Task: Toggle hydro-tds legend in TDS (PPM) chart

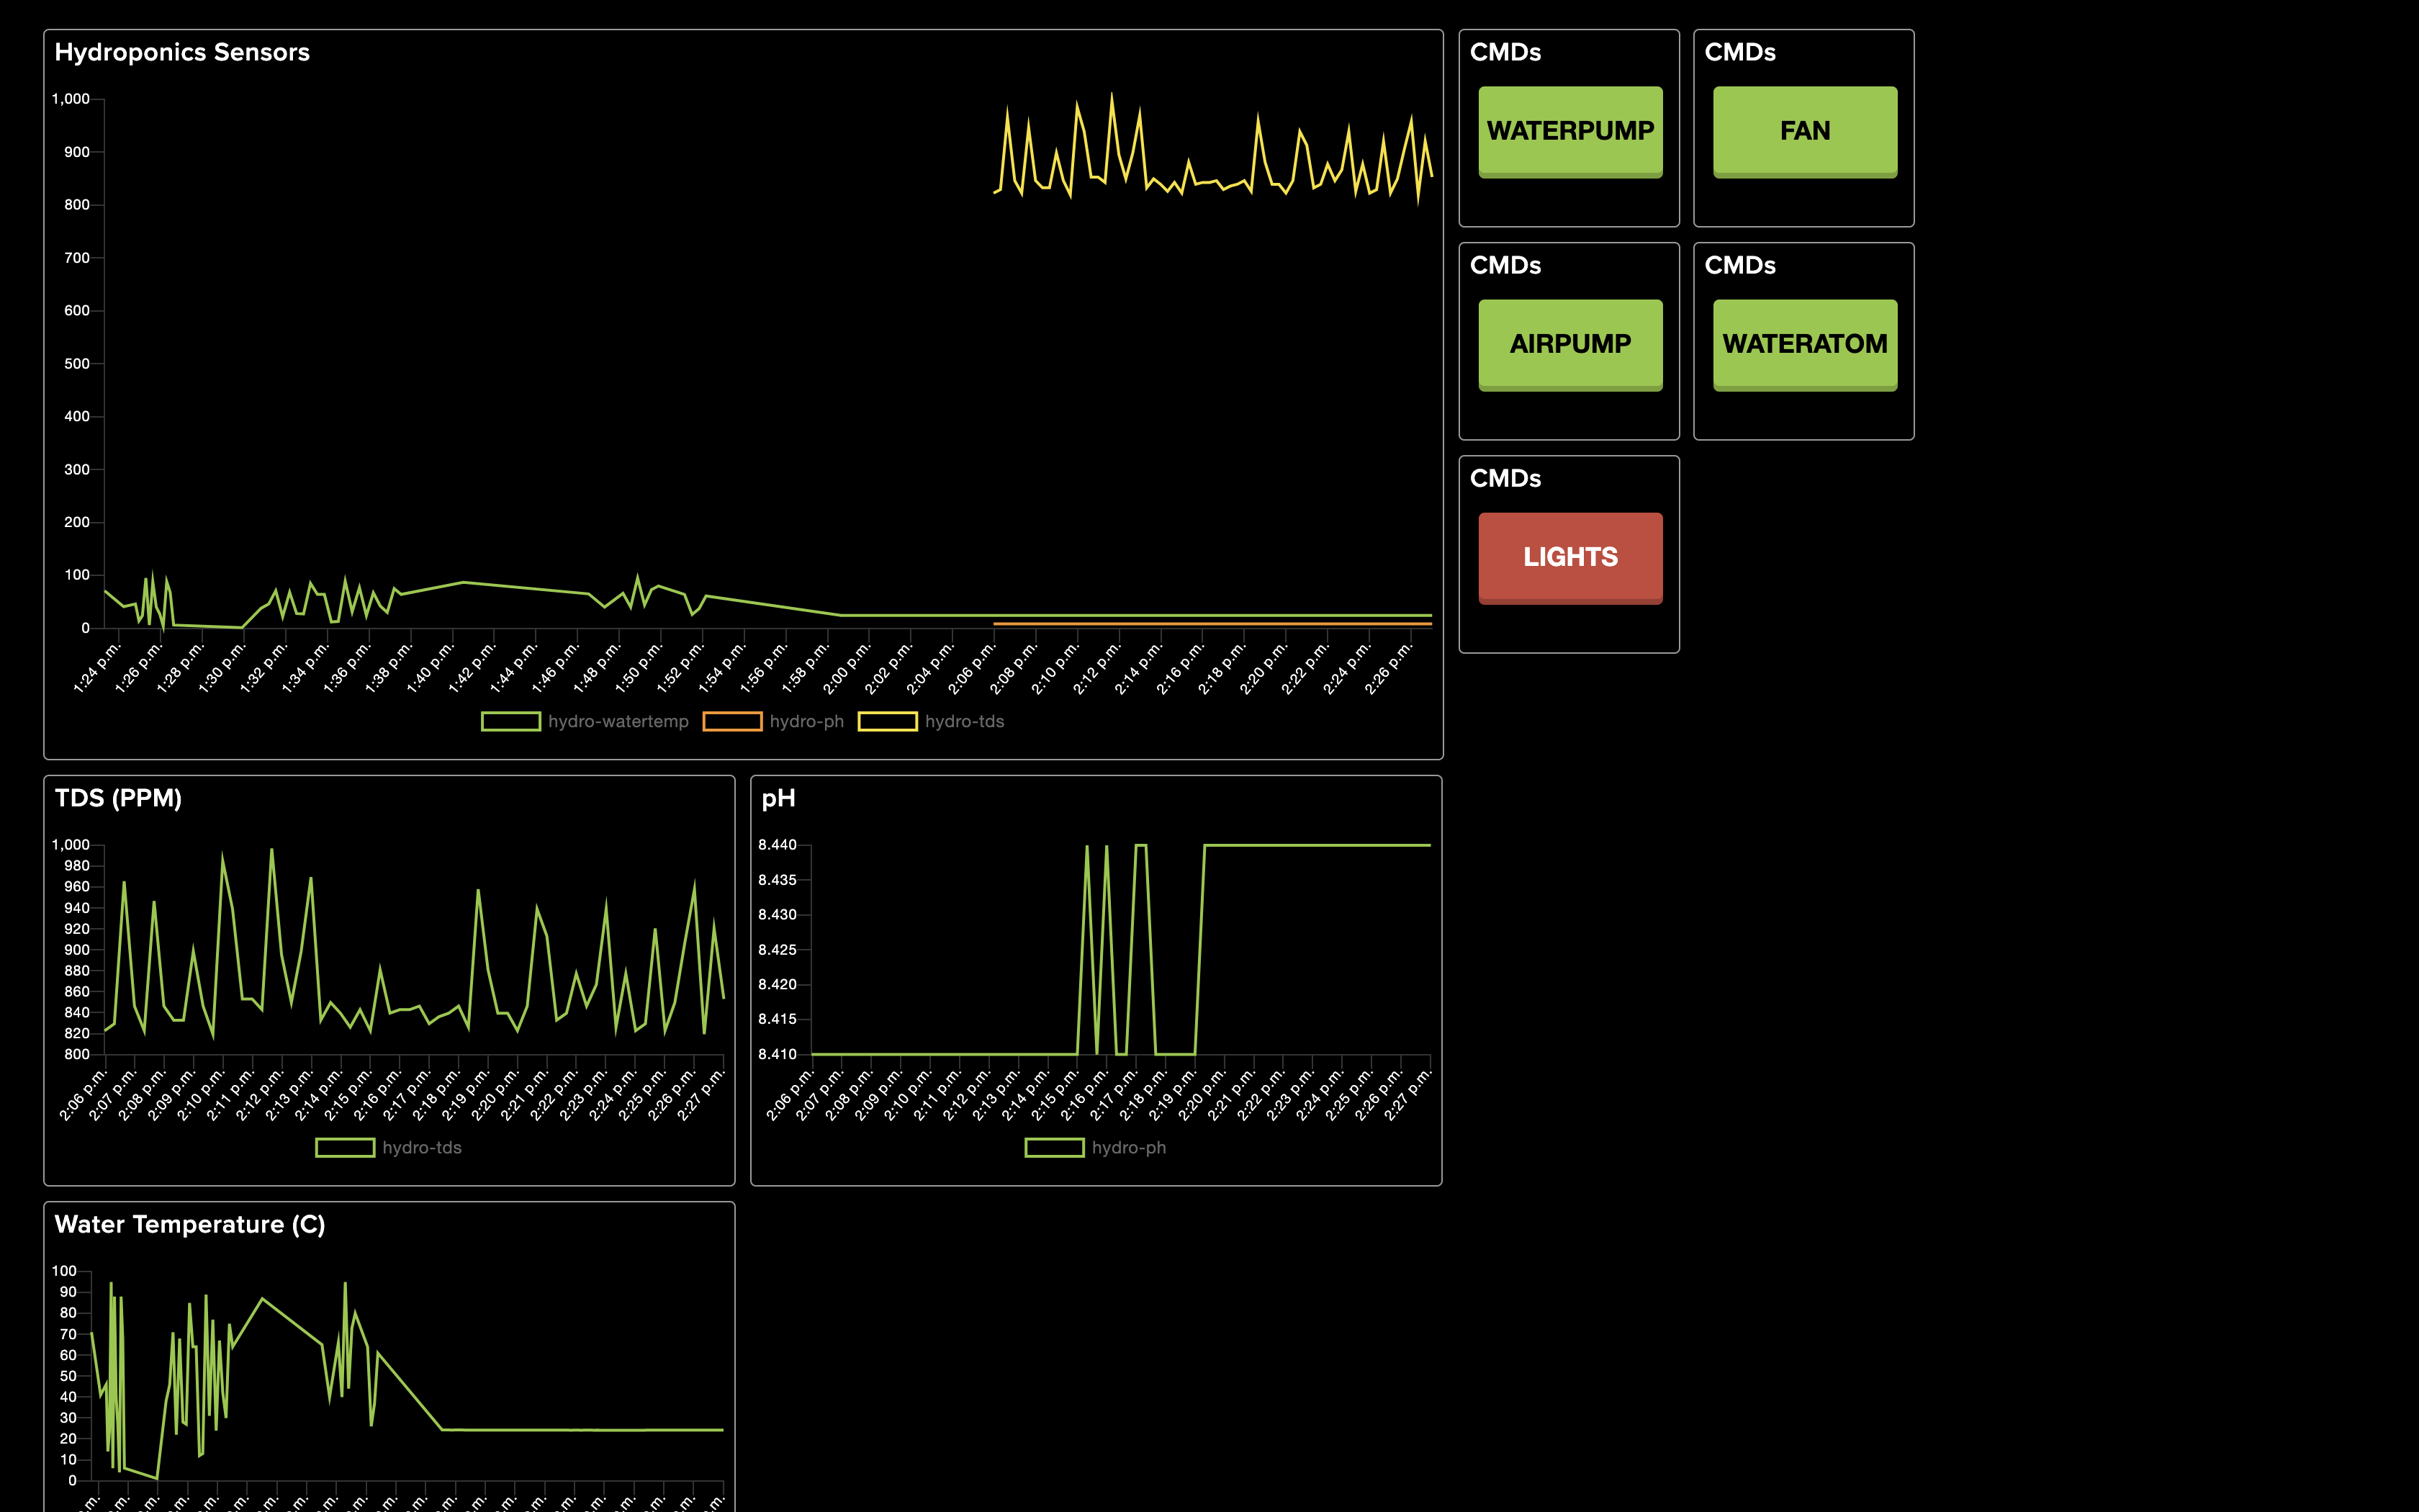Action: [388, 1147]
